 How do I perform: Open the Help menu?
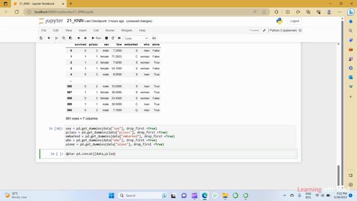point(142,30)
